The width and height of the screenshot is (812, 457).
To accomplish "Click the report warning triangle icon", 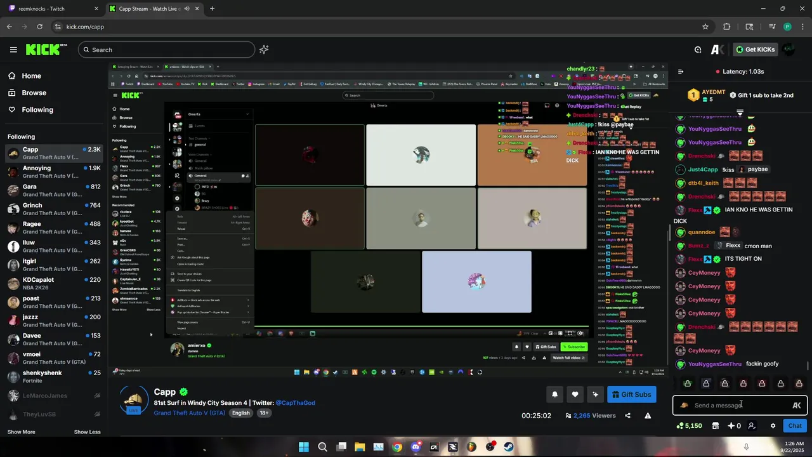I will (648, 416).
